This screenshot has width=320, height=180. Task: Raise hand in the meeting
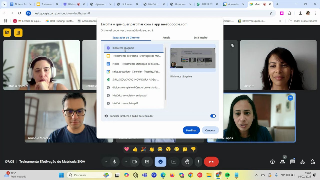click(187, 162)
